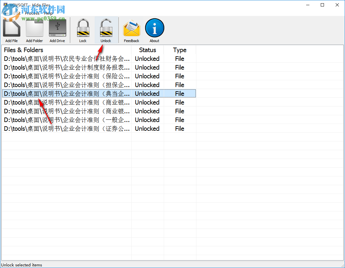
Task: Click the Files & Folders column header
Action: (x=23, y=50)
